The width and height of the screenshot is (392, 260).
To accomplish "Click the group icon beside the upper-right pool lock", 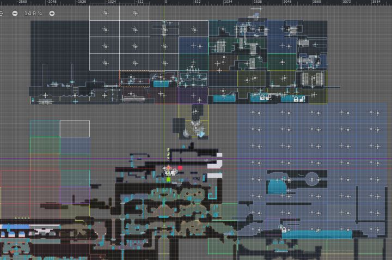I will (x=302, y=99).
